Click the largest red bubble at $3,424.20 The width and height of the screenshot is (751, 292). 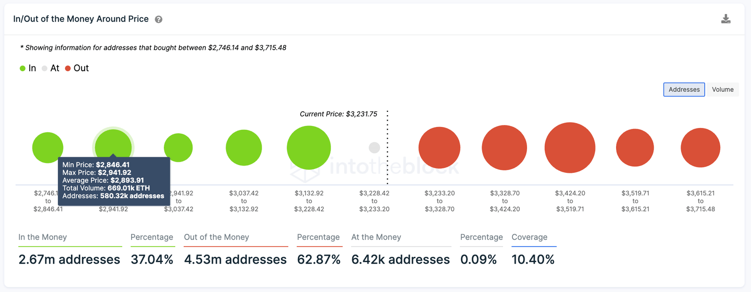[x=570, y=147]
